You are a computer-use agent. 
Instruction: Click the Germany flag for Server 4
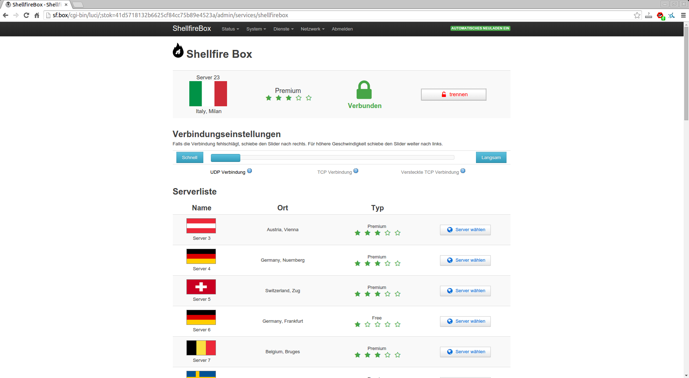(201, 256)
